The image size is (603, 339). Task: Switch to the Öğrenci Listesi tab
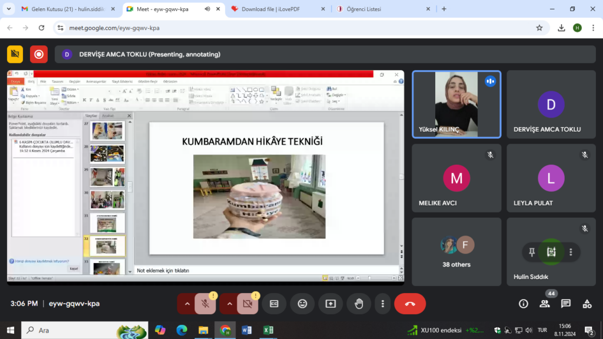[x=377, y=9]
